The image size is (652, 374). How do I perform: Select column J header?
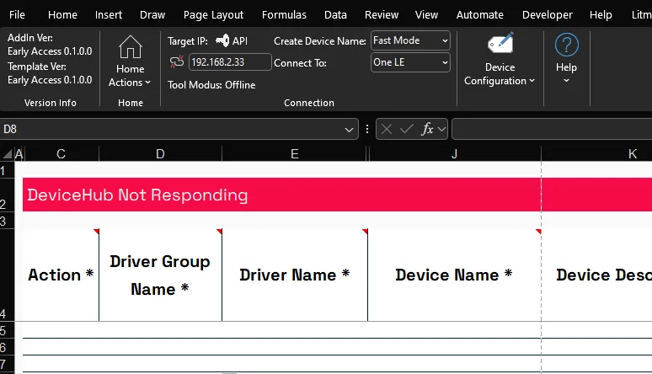(455, 154)
